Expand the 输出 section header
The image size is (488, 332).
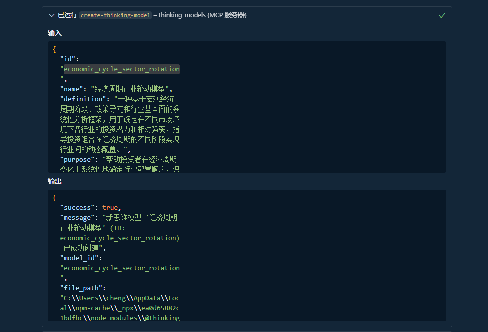pos(55,181)
